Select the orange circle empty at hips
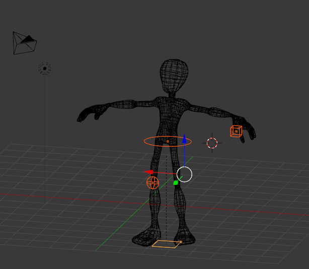 click(168, 141)
